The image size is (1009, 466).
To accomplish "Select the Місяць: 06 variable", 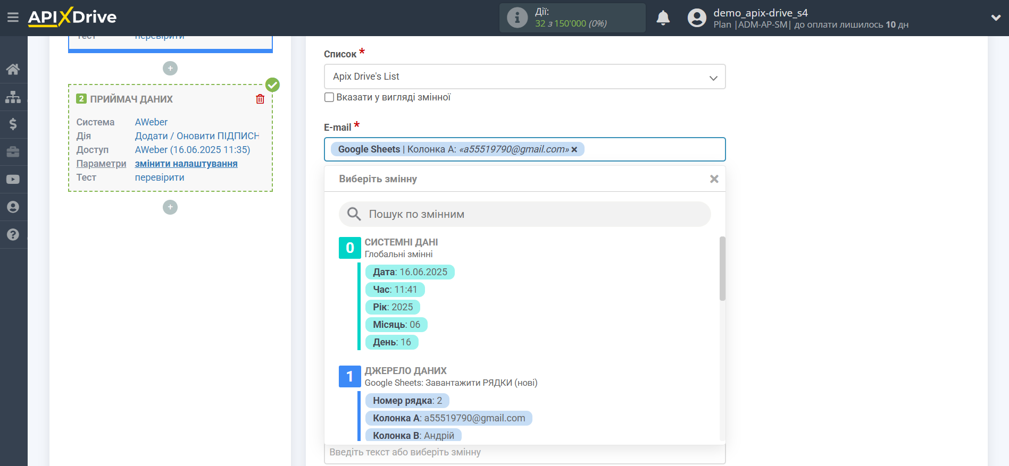I will pyautogui.click(x=396, y=325).
